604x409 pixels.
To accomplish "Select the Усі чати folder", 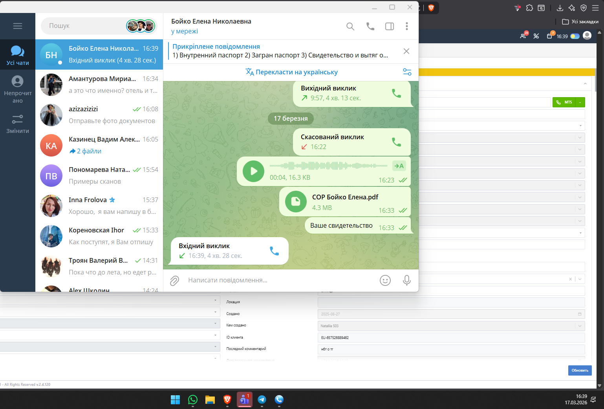I will click(x=18, y=55).
